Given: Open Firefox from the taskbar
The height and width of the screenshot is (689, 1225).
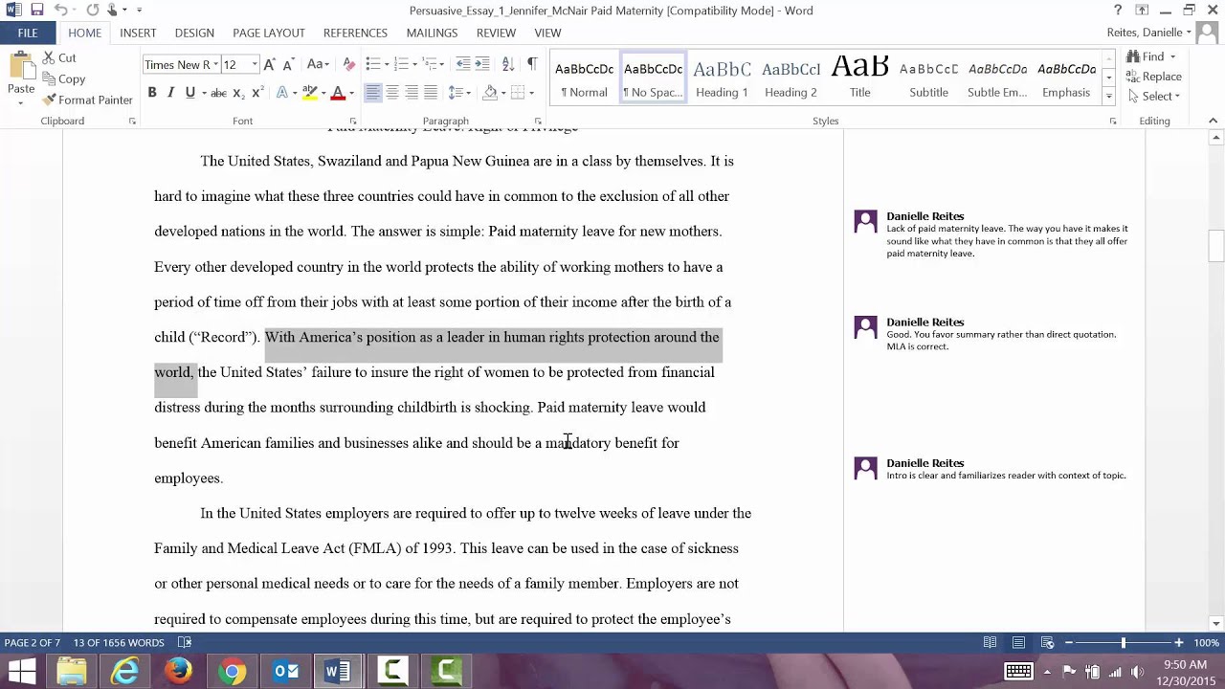Looking at the screenshot, I should 178,671.
